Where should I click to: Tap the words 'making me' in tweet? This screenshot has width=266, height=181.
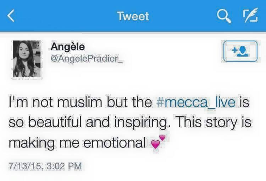(44, 143)
